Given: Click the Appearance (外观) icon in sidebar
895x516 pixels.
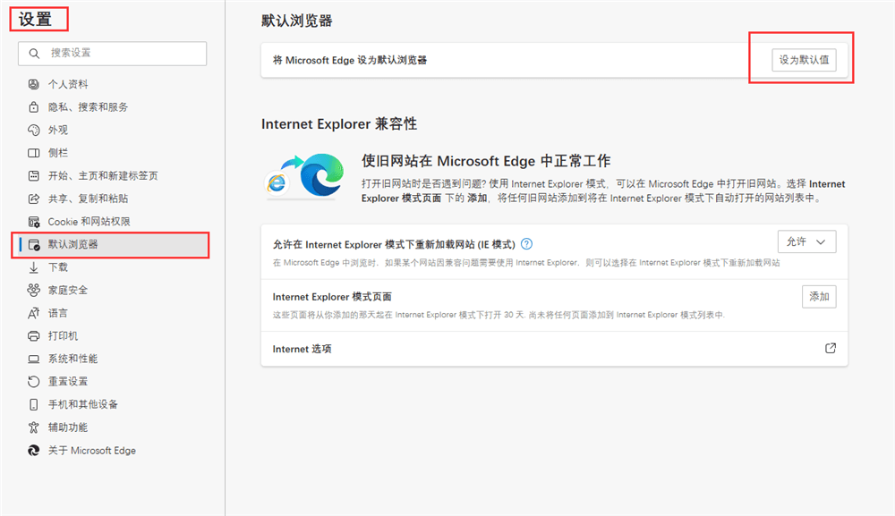Looking at the screenshot, I should pyautogui.click(x=34, y=130).
